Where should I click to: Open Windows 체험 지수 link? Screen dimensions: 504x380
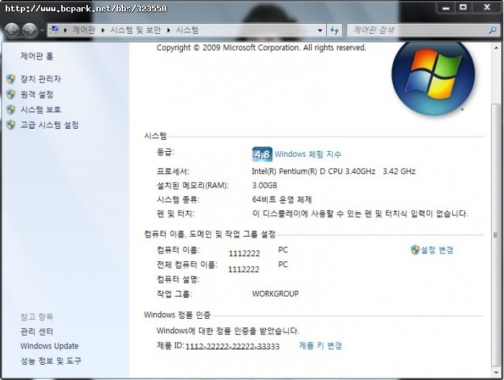308,154
